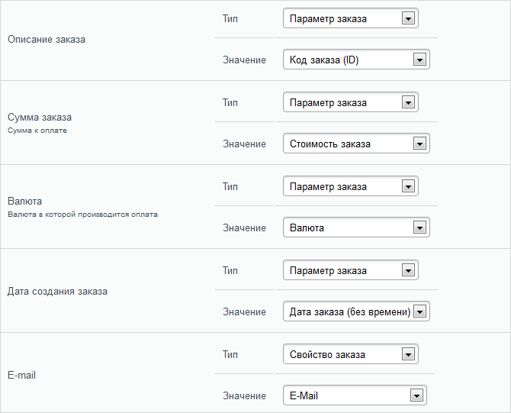Open the Тип dropdown for Дата создания заказа

351,270
